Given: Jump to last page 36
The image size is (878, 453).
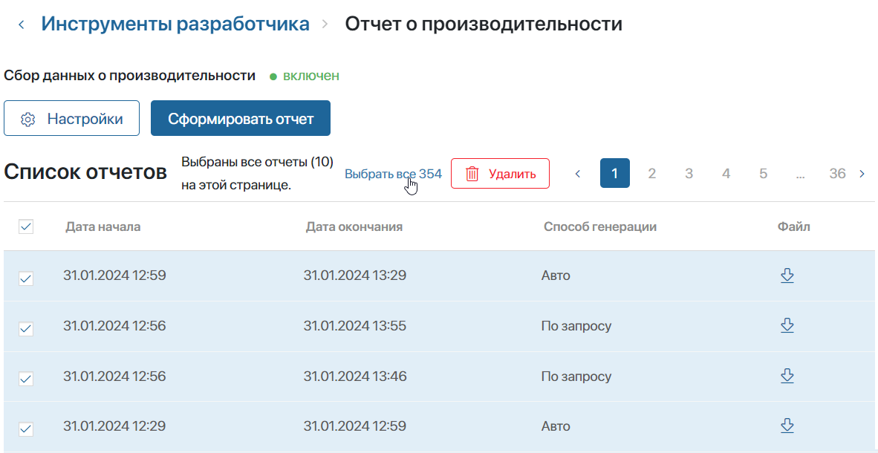Looking at the screenshot, I should tap(837, 174).
